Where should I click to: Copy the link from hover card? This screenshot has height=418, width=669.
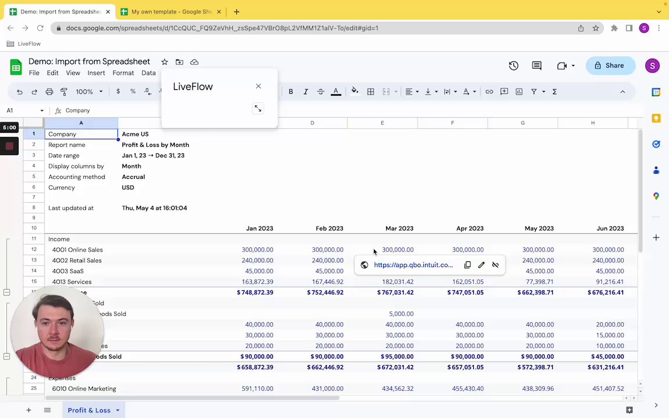(467, 265)
